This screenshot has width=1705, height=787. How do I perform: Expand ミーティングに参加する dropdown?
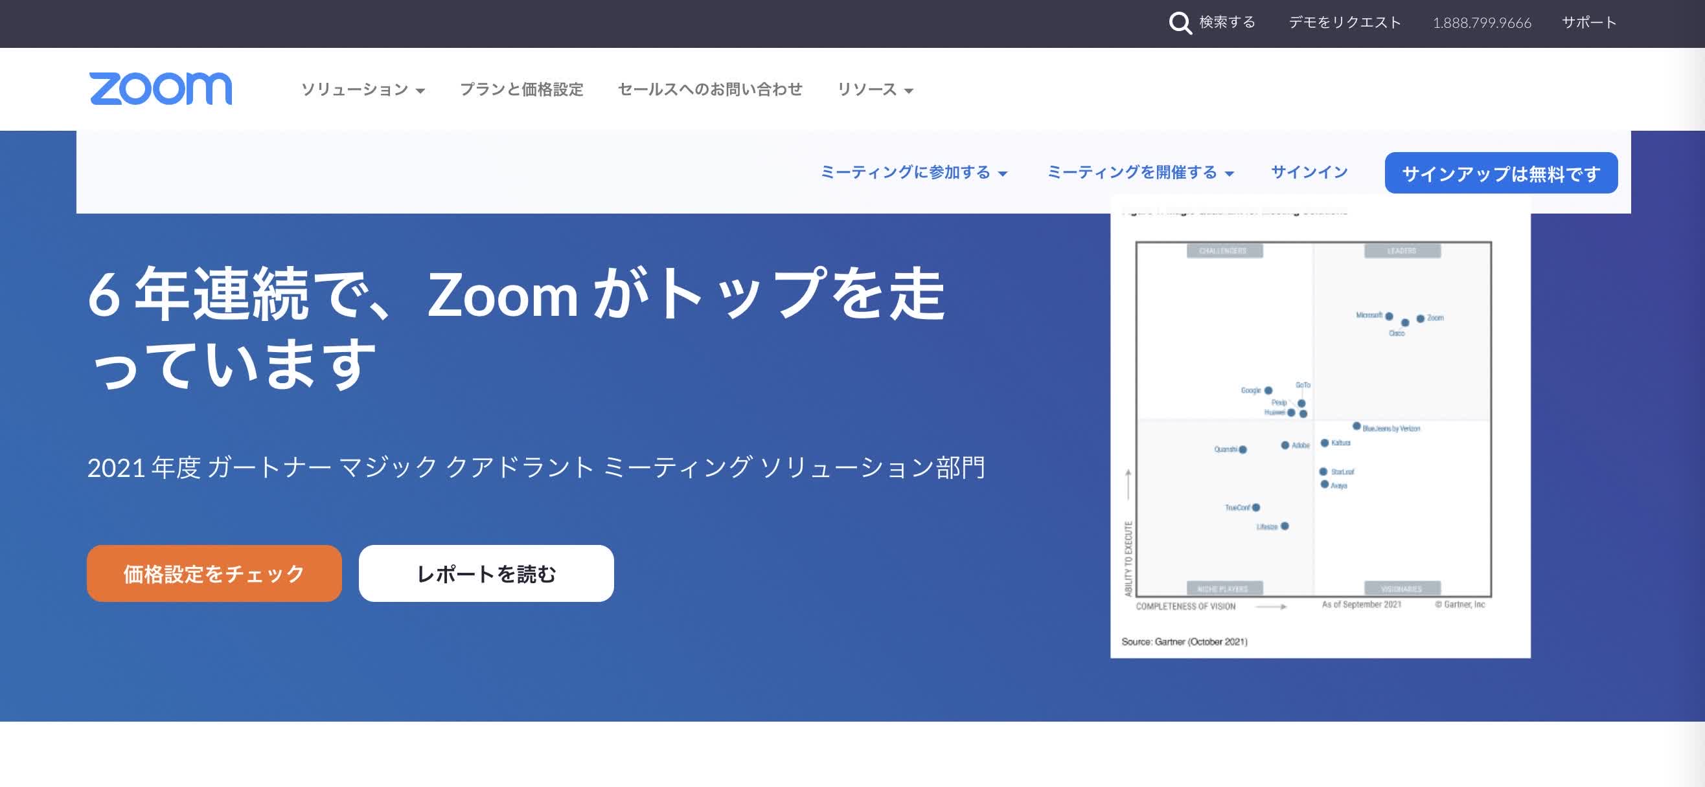tap(913, 173)
